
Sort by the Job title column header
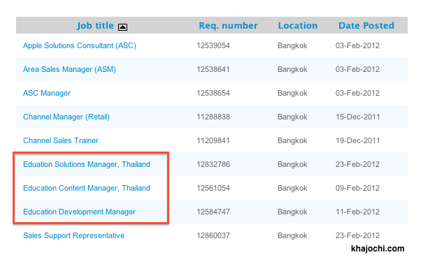coord(95,26)
